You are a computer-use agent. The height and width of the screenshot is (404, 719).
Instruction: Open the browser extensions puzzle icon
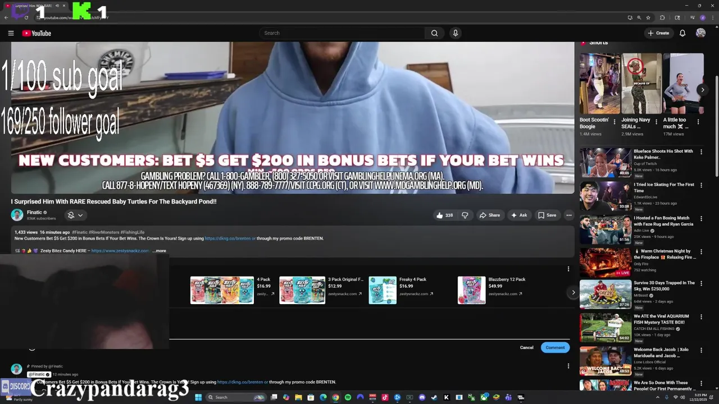pyautogui.click(x=662, y=17)
